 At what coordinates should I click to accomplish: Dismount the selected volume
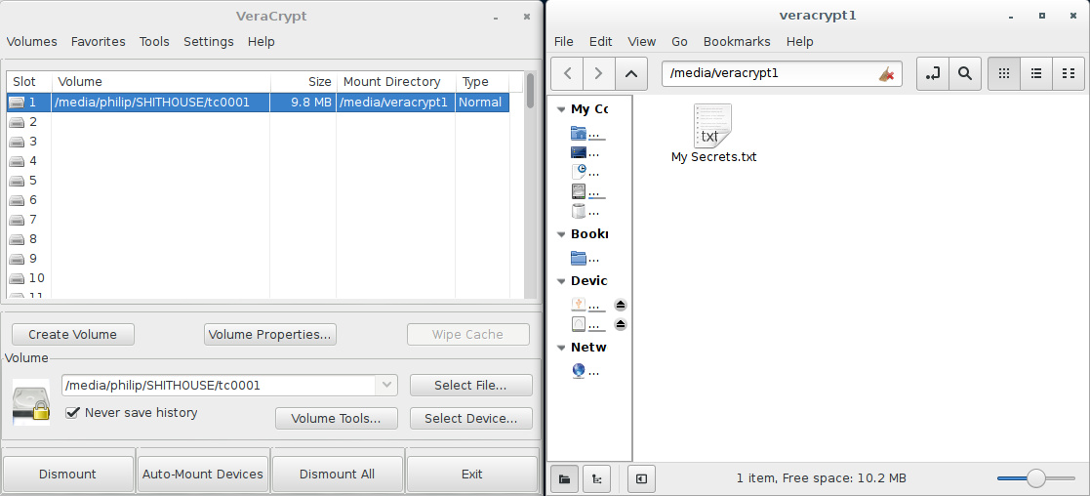[x=68, y=474]
